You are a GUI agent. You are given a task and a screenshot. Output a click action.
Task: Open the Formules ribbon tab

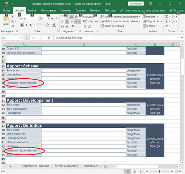point(66,10)
